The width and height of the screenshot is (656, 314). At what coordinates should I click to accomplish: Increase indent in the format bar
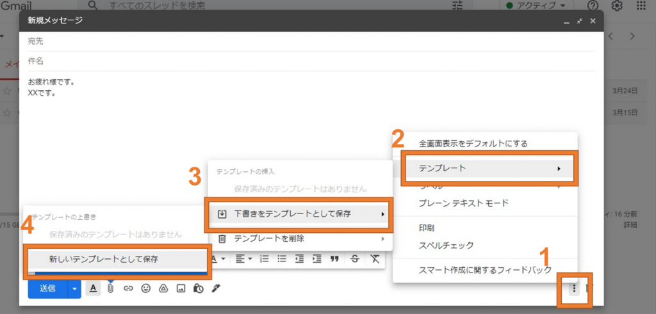point(317,259)
